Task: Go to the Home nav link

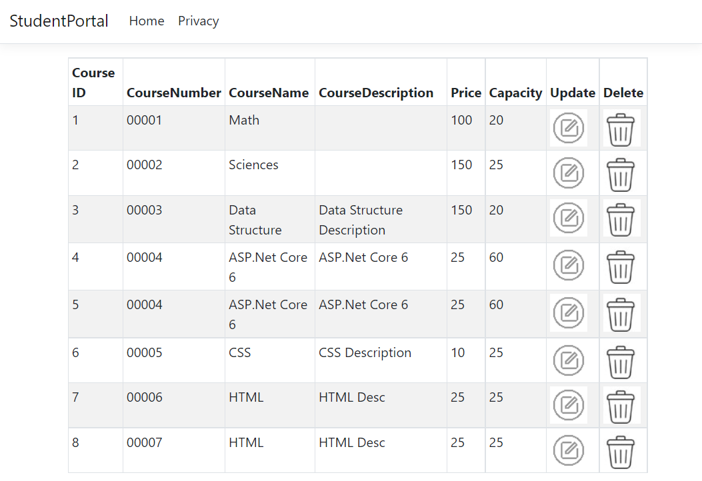Action: coord(147,21)
